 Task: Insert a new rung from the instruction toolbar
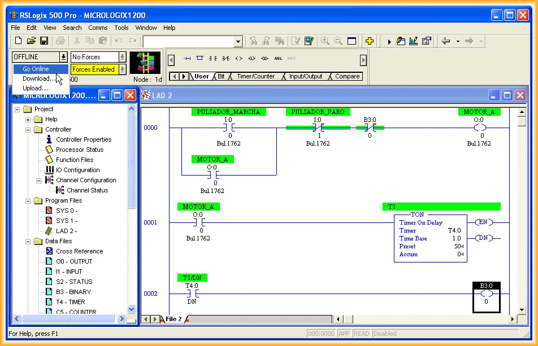187,58
